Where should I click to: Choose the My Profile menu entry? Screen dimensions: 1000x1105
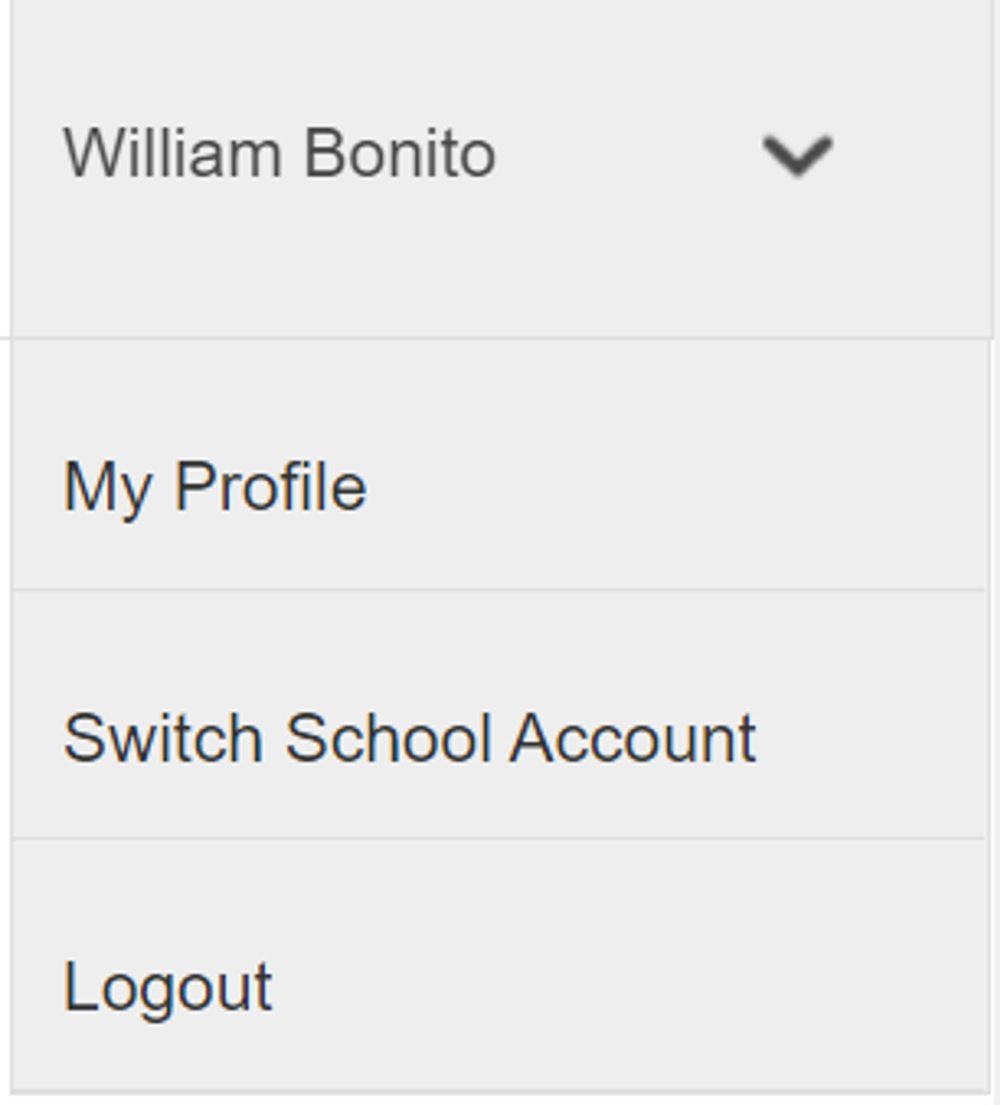[x=215, y=487]
